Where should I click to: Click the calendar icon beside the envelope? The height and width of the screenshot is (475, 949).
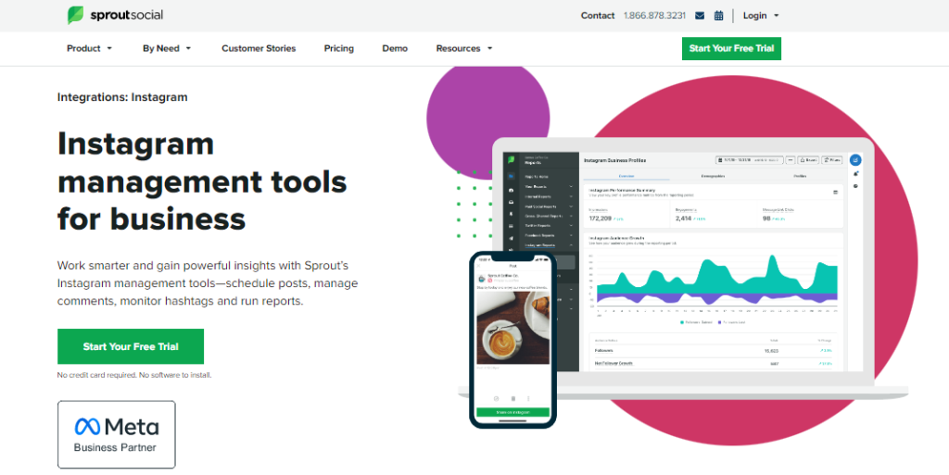click(718, 16)
